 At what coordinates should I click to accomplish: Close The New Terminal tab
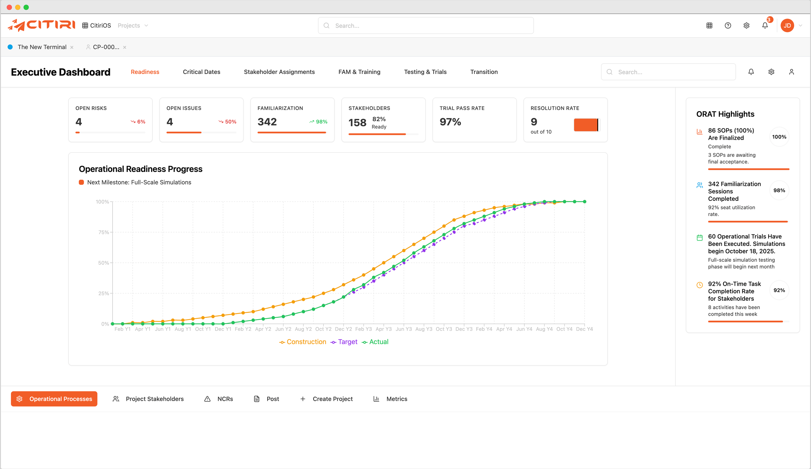click(x=72, y=47)
